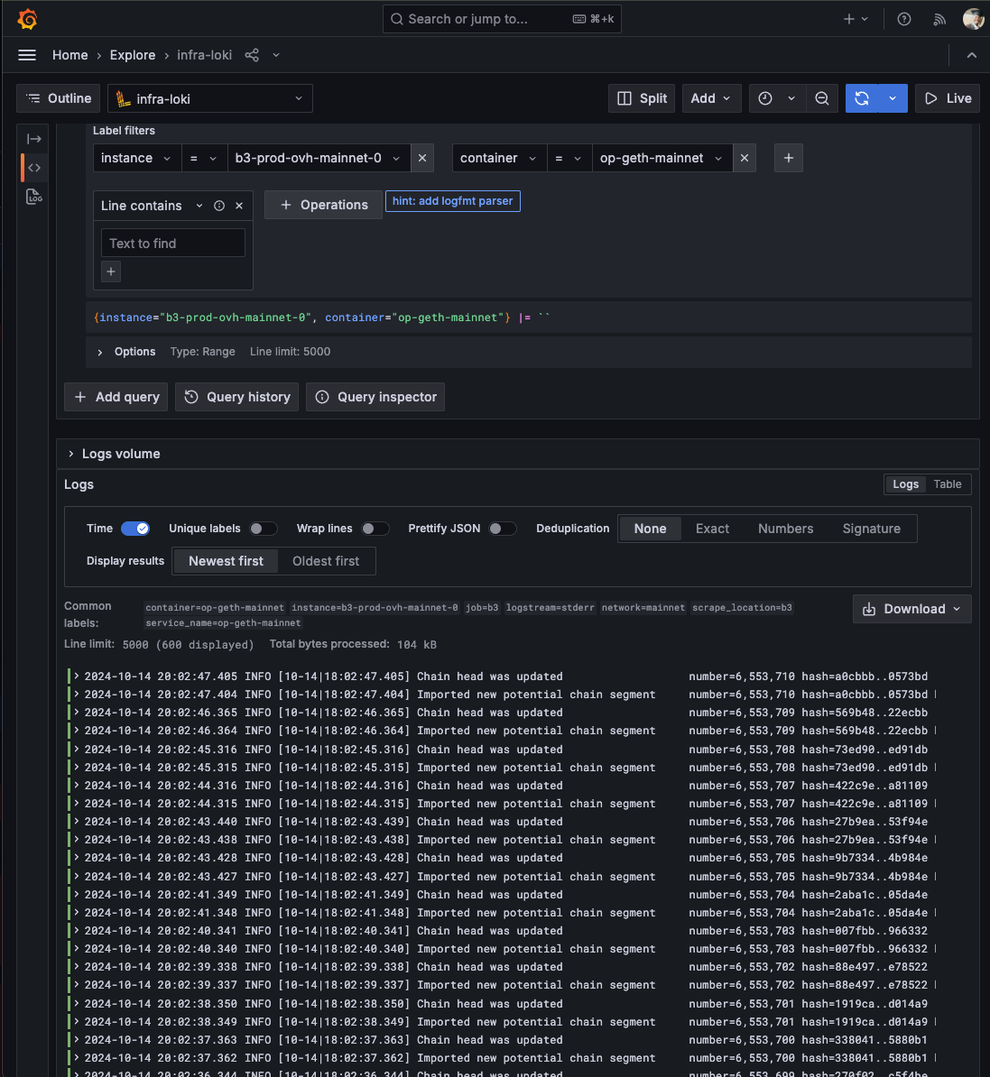
Task: Toggle the Time switch off
Action: coord(135,529)
